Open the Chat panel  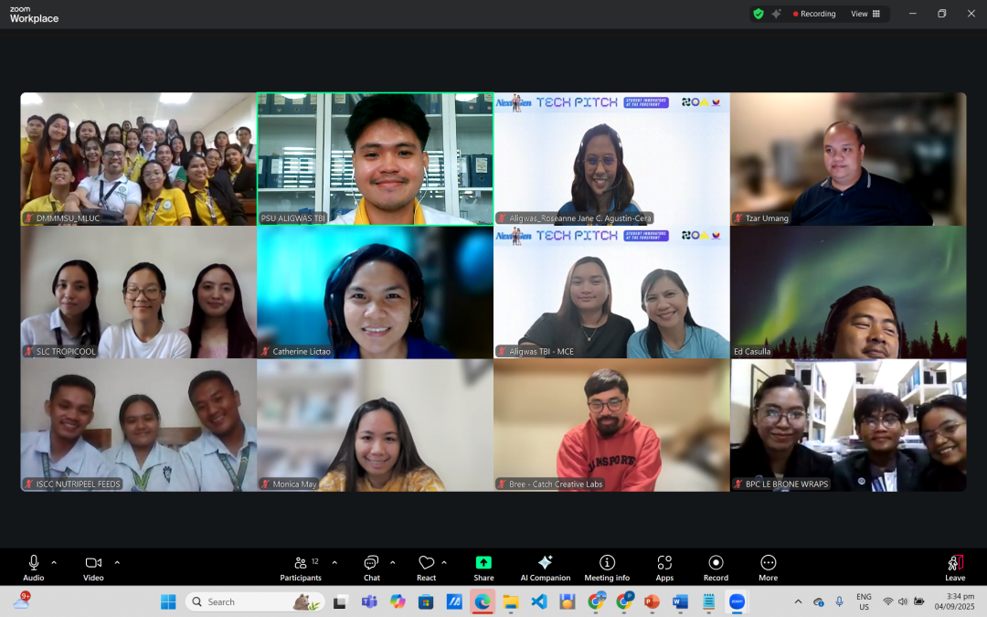pos(372,567)
